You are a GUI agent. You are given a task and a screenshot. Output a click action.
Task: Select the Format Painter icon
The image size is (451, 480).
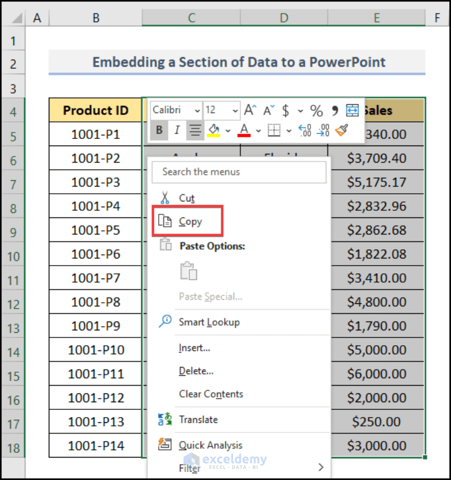pos(342,130)
